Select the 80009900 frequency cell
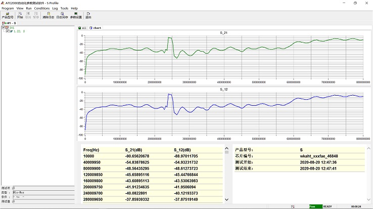The width and height of the screenshot is (373, 209). pyautogui.click(x=92, y=169)
